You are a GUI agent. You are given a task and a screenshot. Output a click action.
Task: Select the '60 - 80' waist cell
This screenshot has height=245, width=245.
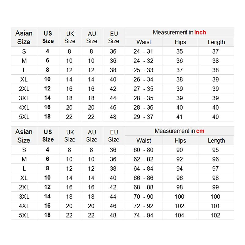pos(143,150)
